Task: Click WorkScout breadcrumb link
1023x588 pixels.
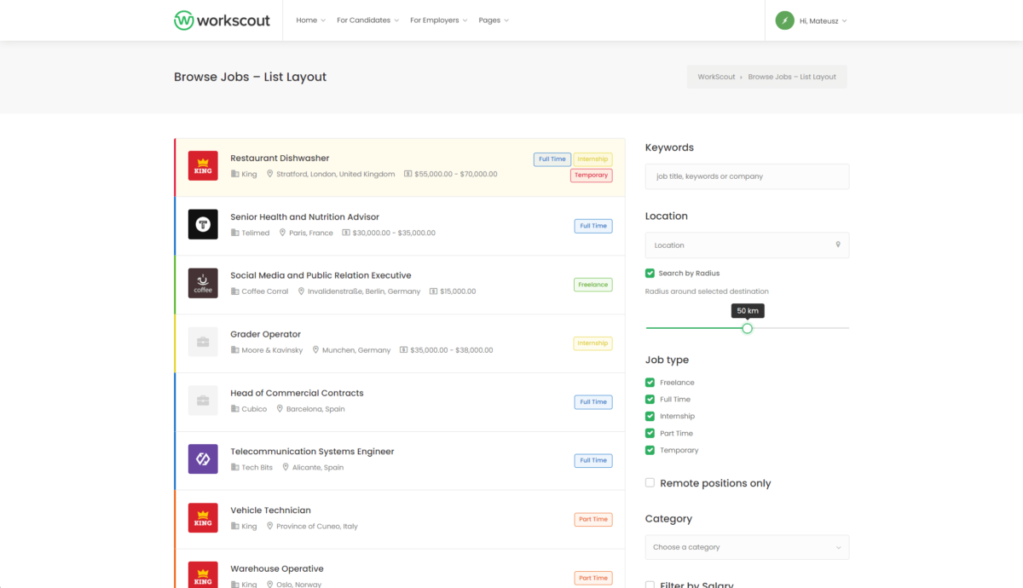Action: (x=716, y=77)
